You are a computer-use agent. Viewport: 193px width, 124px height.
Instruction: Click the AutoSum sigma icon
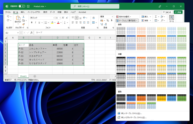tap(156, 17)
